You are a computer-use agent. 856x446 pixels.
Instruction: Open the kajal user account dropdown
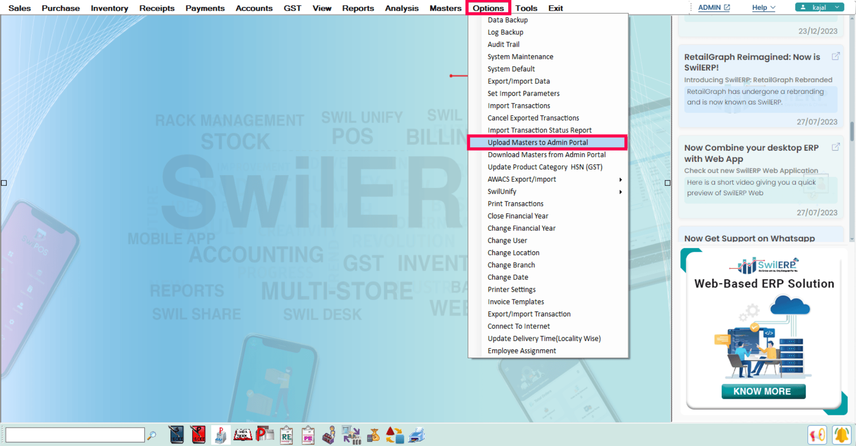(x=819, y=7)
